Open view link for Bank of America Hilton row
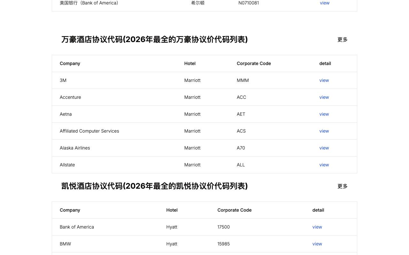The width and height of the screenshot is (409, 255). click(x=325, y=3)
